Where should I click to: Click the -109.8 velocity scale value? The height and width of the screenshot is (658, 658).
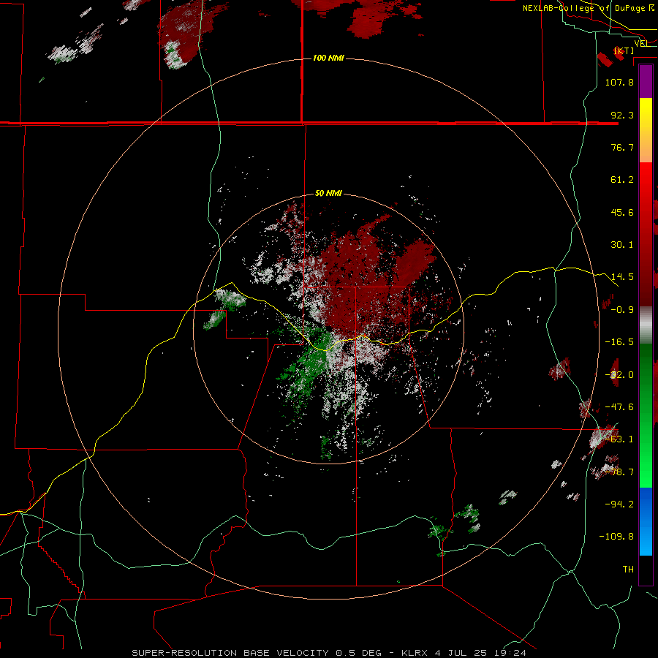coord(616,537)
